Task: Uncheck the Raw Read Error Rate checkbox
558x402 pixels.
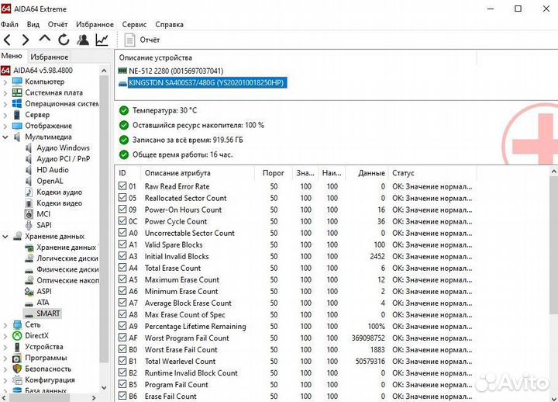Action: point(122,186)
